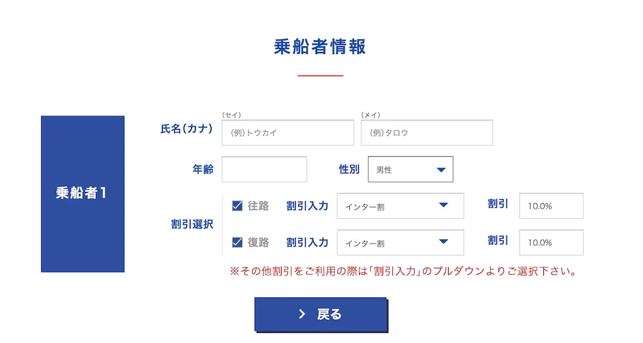Click the red 割引 notice text

coord(402,271)
